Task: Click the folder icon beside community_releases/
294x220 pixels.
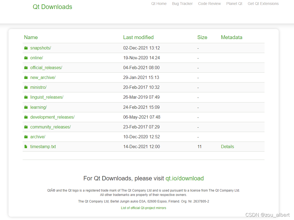Action: pos(26,127)
